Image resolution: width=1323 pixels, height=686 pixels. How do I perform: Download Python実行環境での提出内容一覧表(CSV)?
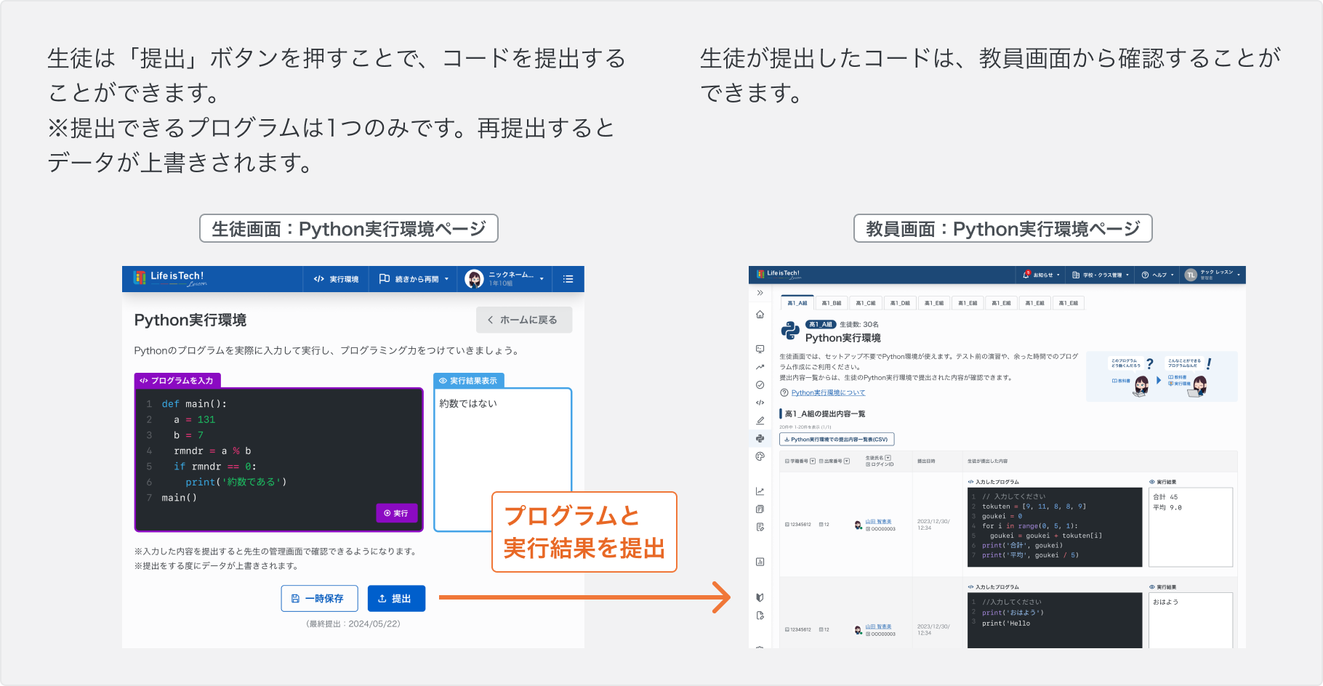point(837,440)
